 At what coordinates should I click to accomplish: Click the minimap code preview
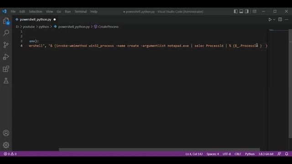coord(271,30)
